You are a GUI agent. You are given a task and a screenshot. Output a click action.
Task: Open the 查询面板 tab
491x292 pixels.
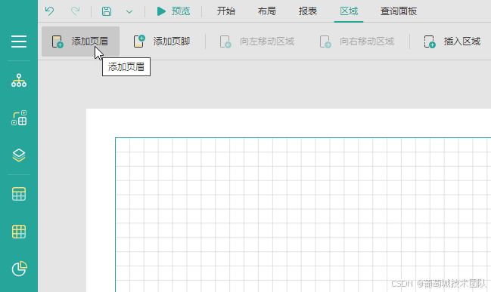[398, 11]
